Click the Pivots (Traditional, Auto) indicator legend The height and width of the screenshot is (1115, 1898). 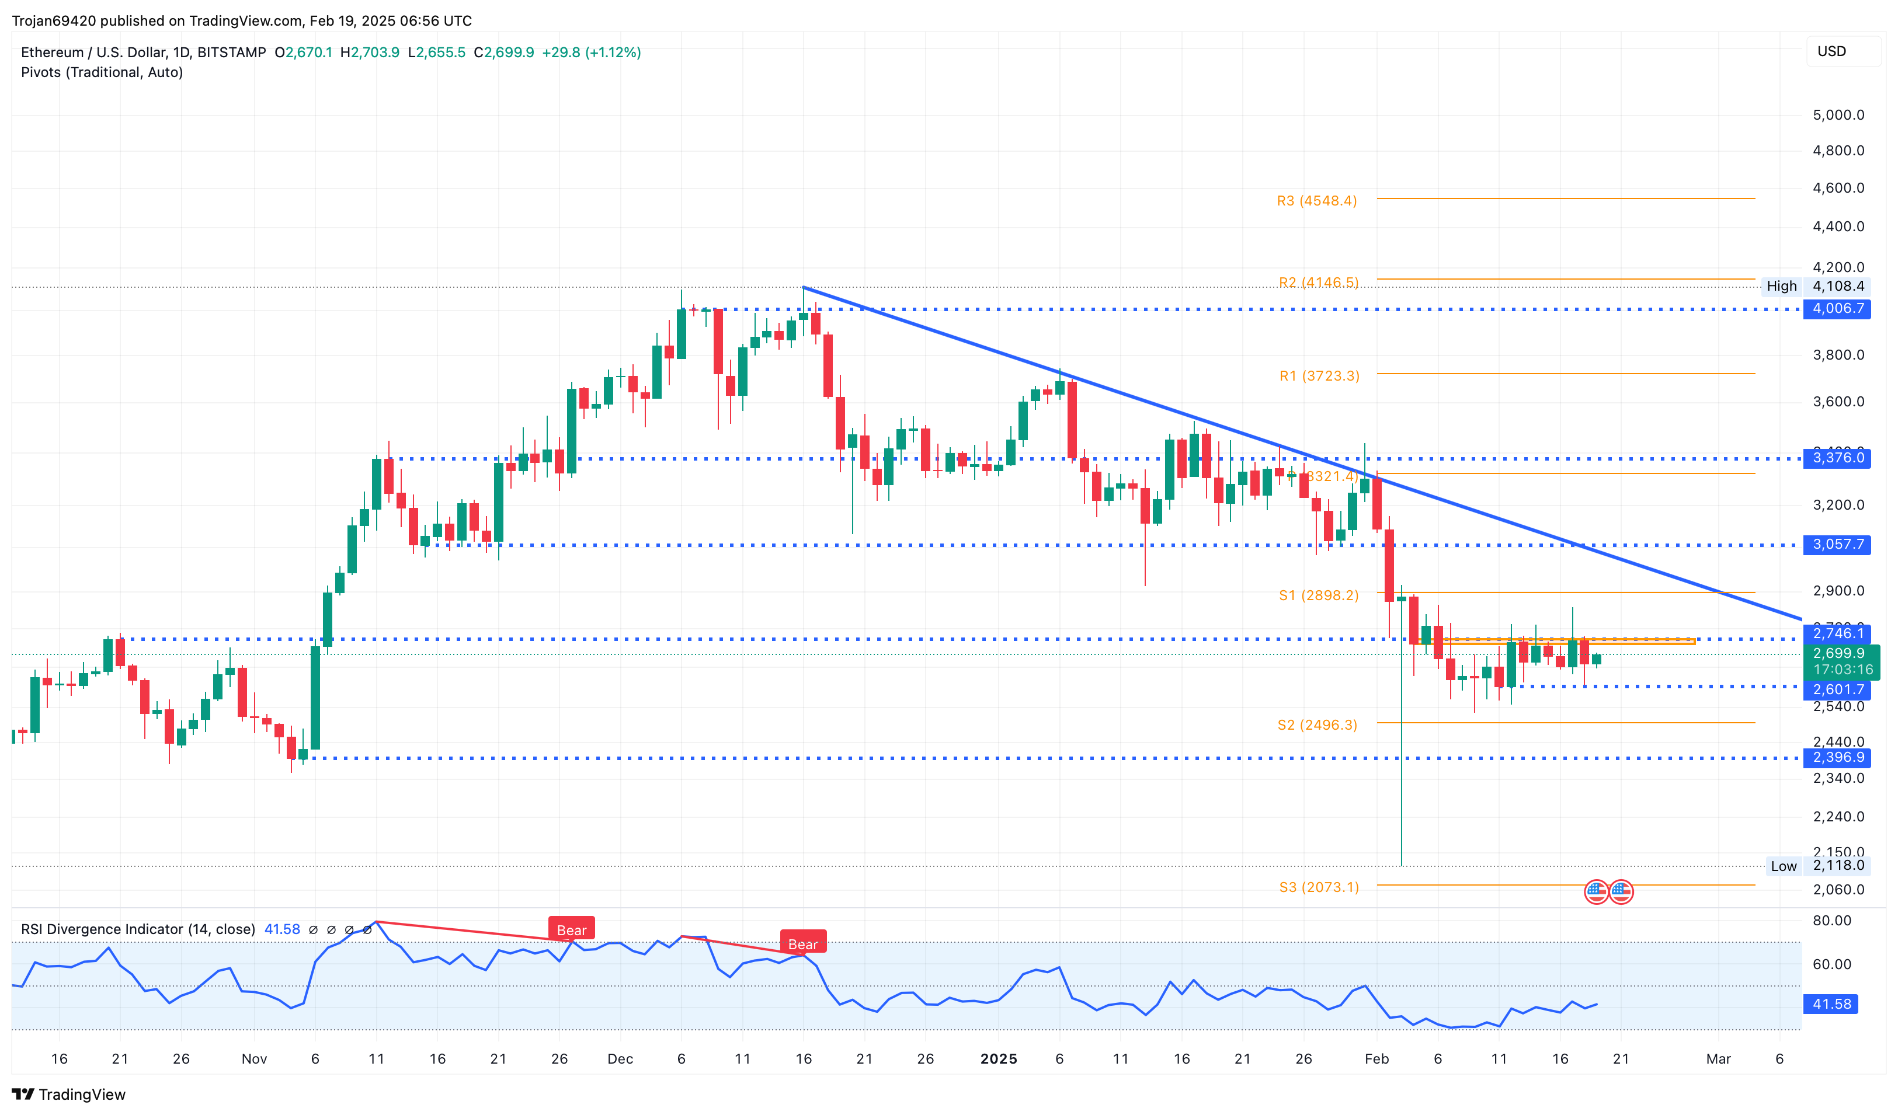(102, 72)
